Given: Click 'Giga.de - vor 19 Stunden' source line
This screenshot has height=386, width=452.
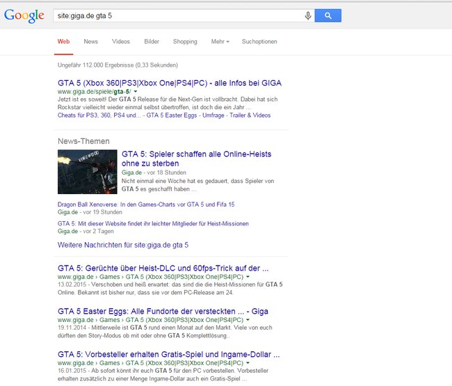Looking at the screenshot, I should [x=90, y=212].
